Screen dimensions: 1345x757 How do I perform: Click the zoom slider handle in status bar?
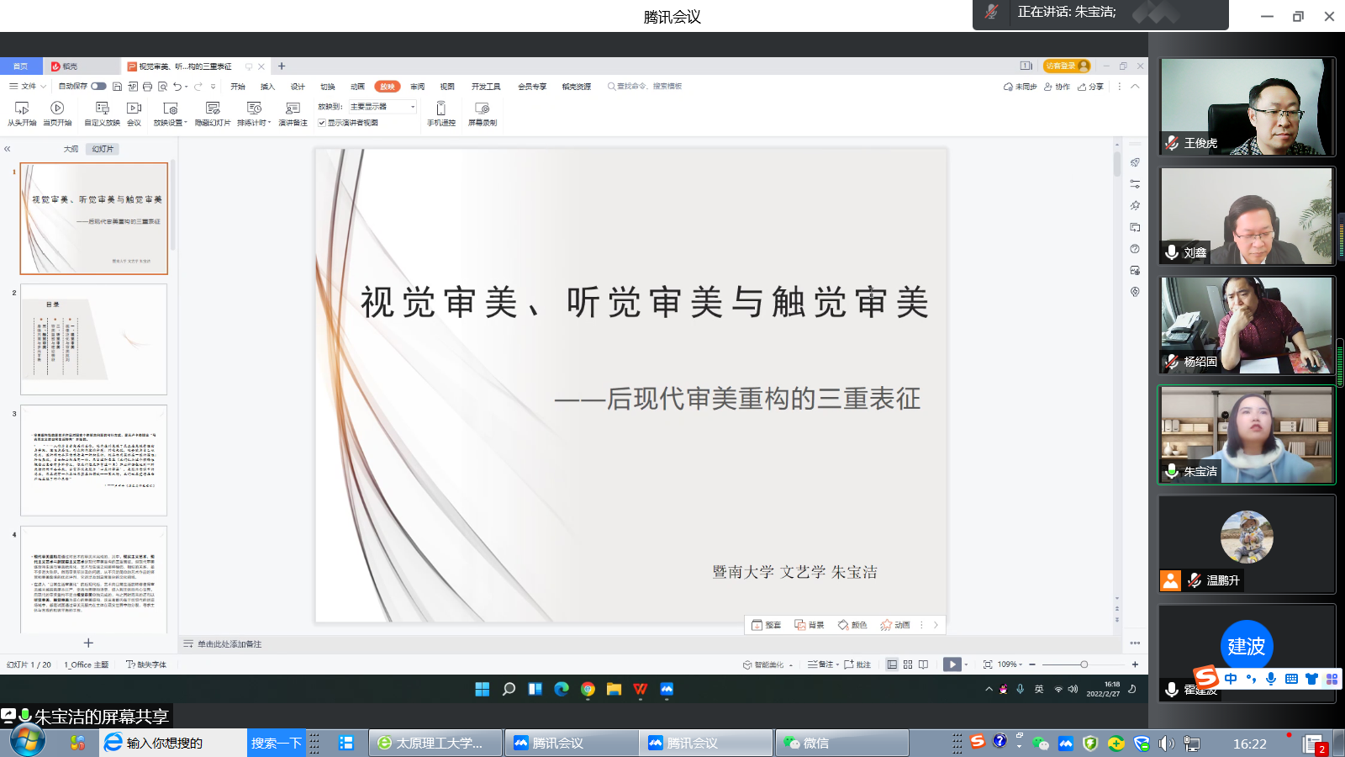click(x=1084, y=664)
